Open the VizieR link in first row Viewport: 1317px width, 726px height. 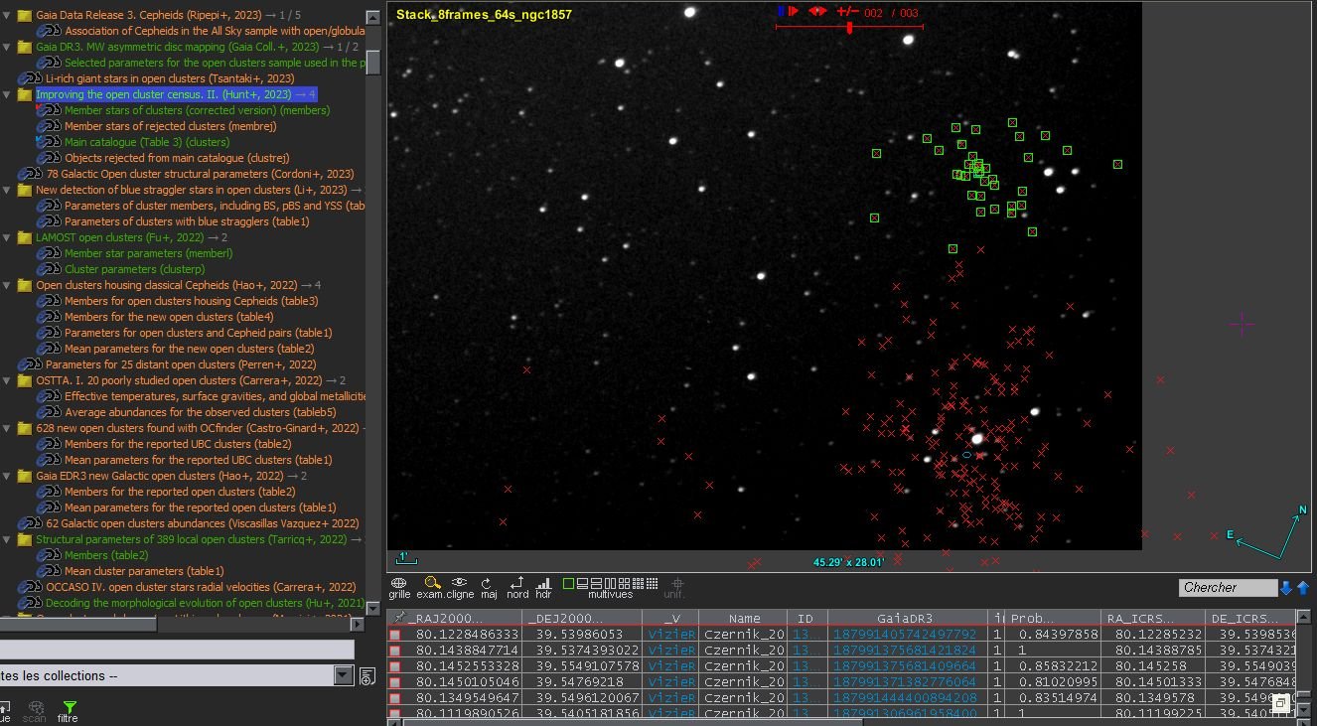click(x=672, y=634)
